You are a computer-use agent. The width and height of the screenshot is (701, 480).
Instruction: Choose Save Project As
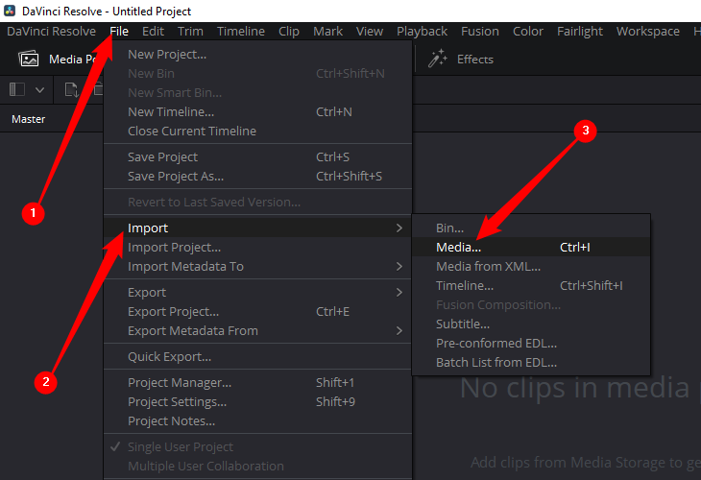click(257, 176)
